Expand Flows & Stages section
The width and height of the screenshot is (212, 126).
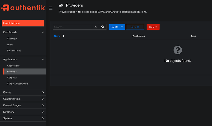(x=43, y=105)
